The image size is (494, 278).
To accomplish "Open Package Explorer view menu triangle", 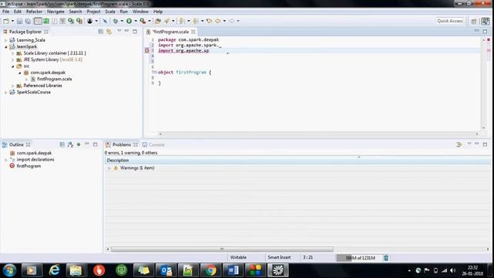I will coord(119,31).
